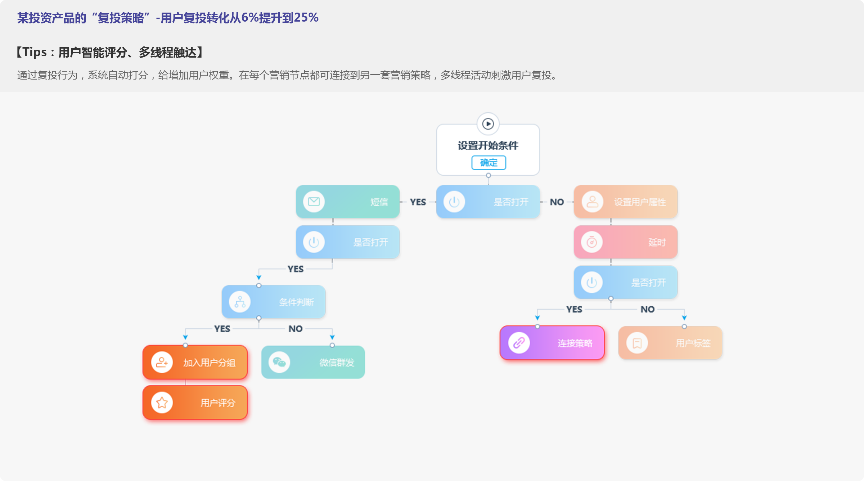864x481 pixels.
Task: Click the page title about 复投策略
Action: pos(168,18)
